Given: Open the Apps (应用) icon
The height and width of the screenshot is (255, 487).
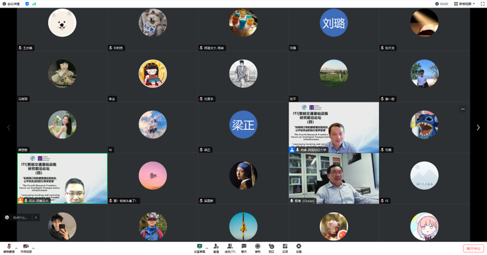Looking at the screenshot, I should click(x=285, y=248).
